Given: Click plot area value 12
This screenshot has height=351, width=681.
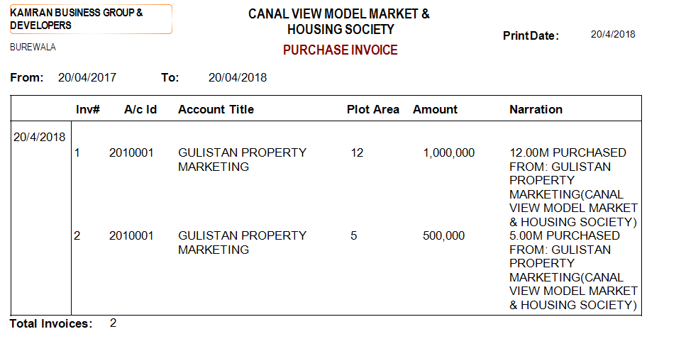Looking at the screenshot, I should pyautogui.click(x=357, y=153).
